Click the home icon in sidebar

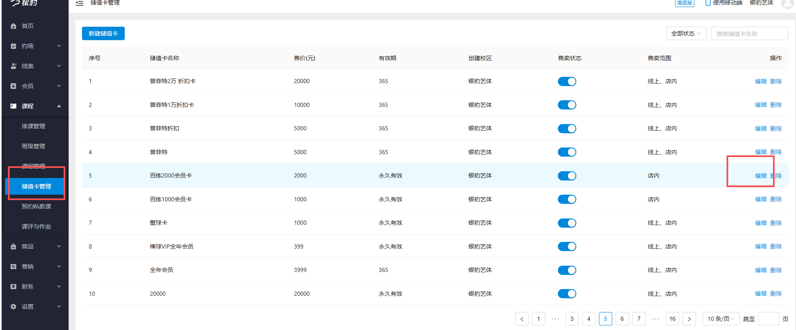point(13,26)
